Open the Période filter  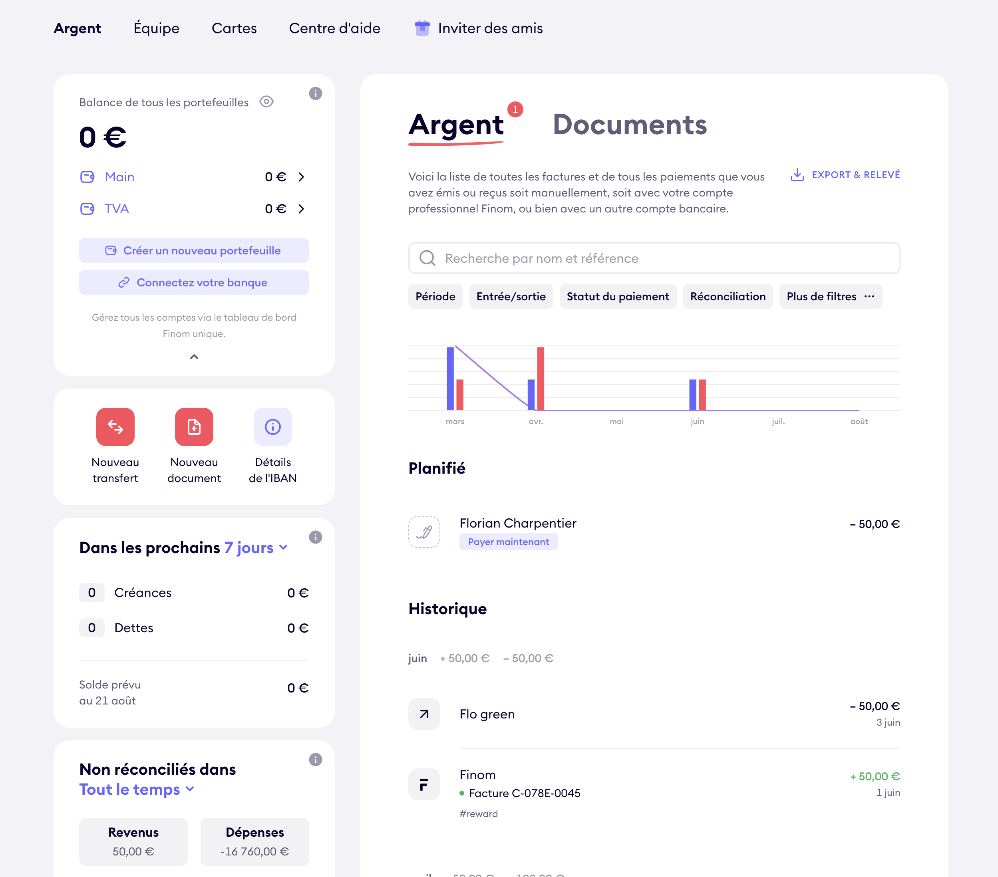[435, 296]
